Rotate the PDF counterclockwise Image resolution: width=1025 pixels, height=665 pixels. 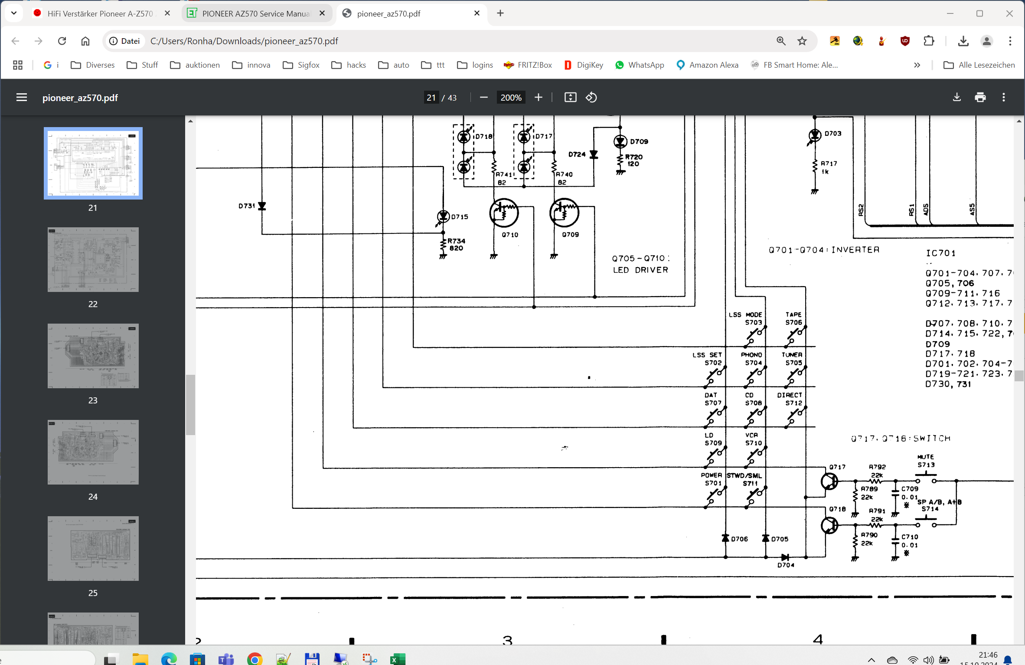(x=591, y=98)
